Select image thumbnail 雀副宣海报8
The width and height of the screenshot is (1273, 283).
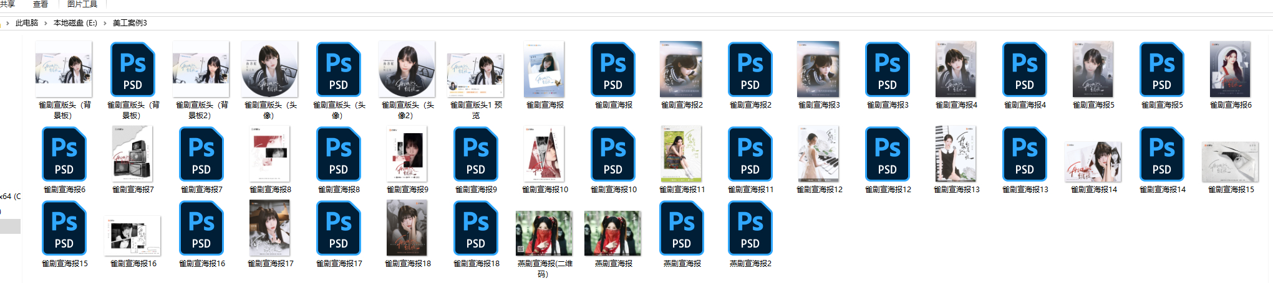(x=269, y=154)
